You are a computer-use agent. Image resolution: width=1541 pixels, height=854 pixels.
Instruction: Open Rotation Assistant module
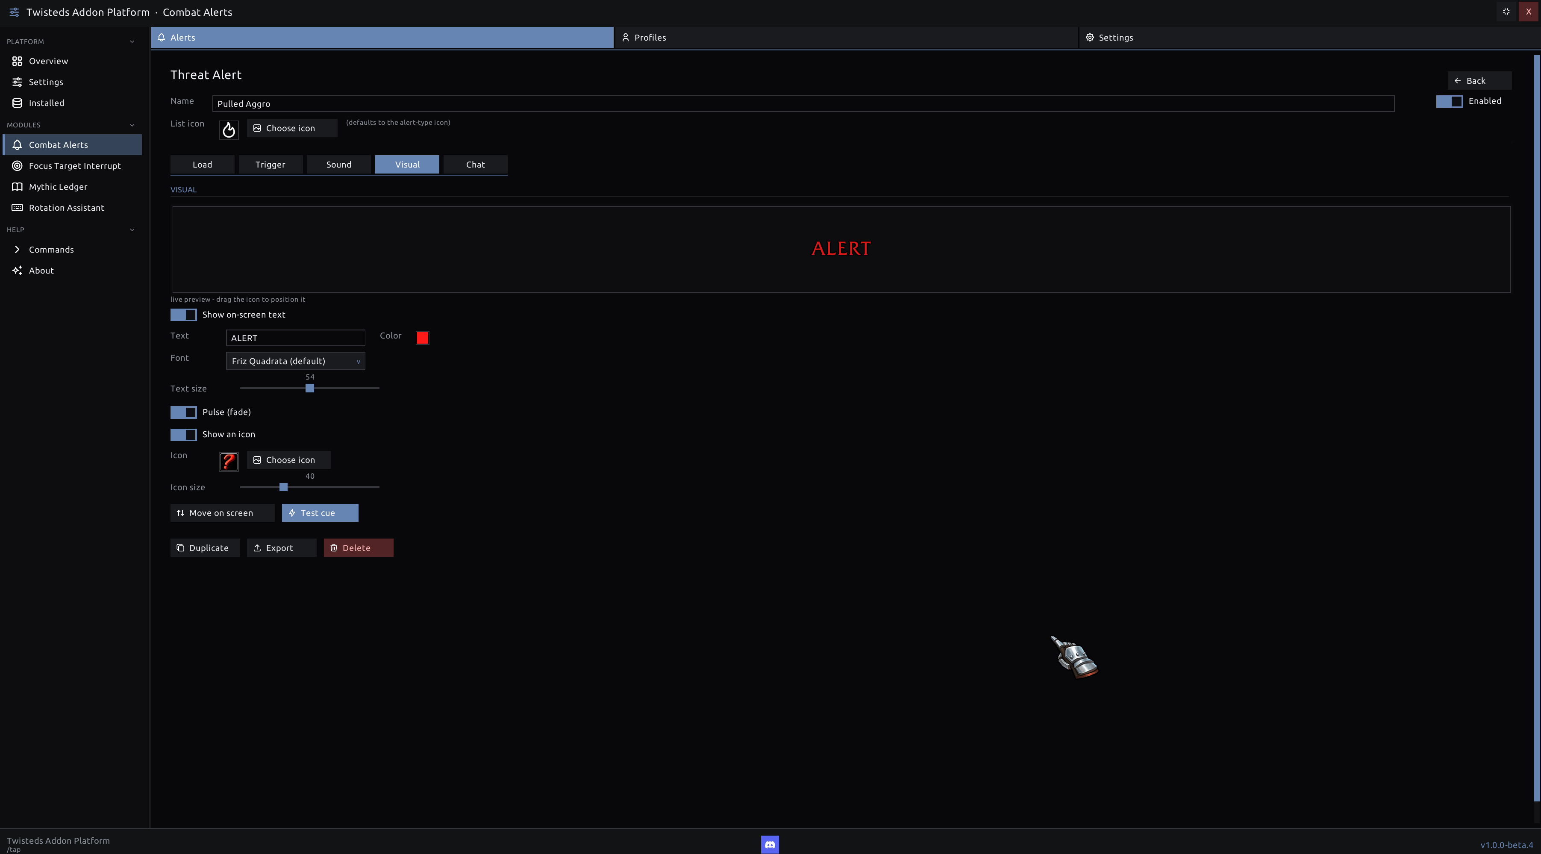click(x=72, y=208)
